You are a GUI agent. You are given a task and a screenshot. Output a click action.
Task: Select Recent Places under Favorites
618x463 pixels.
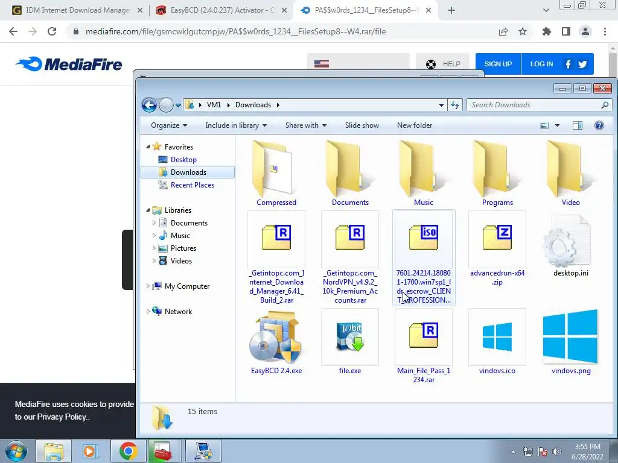tap(192, 185)
